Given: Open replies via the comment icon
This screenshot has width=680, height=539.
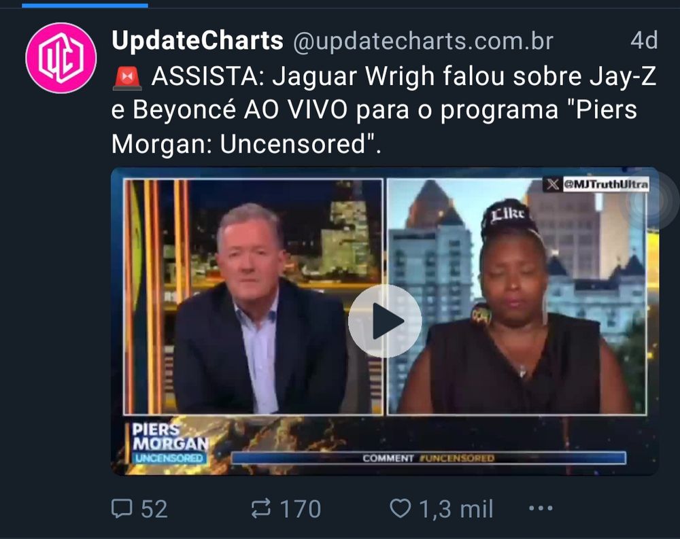Looking at the screenshot, I should coord(122,508).
